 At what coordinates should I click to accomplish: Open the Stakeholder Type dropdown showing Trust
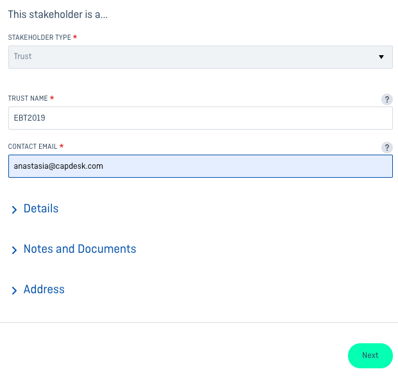click(x=201, y=57)
